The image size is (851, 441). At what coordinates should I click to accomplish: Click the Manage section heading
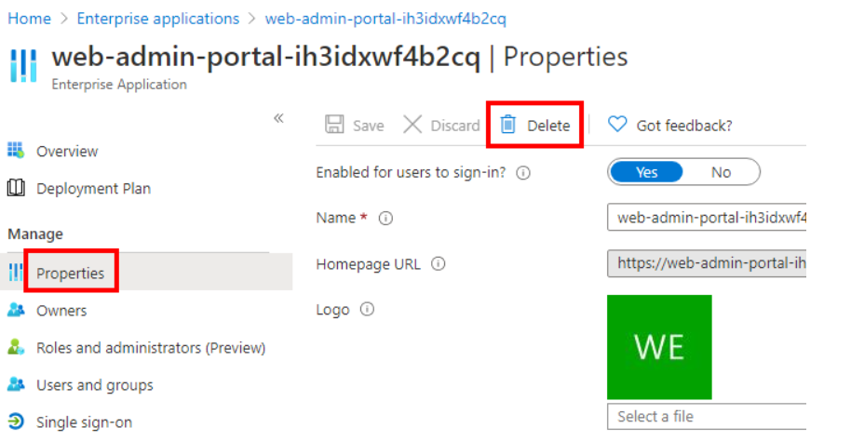35,234
